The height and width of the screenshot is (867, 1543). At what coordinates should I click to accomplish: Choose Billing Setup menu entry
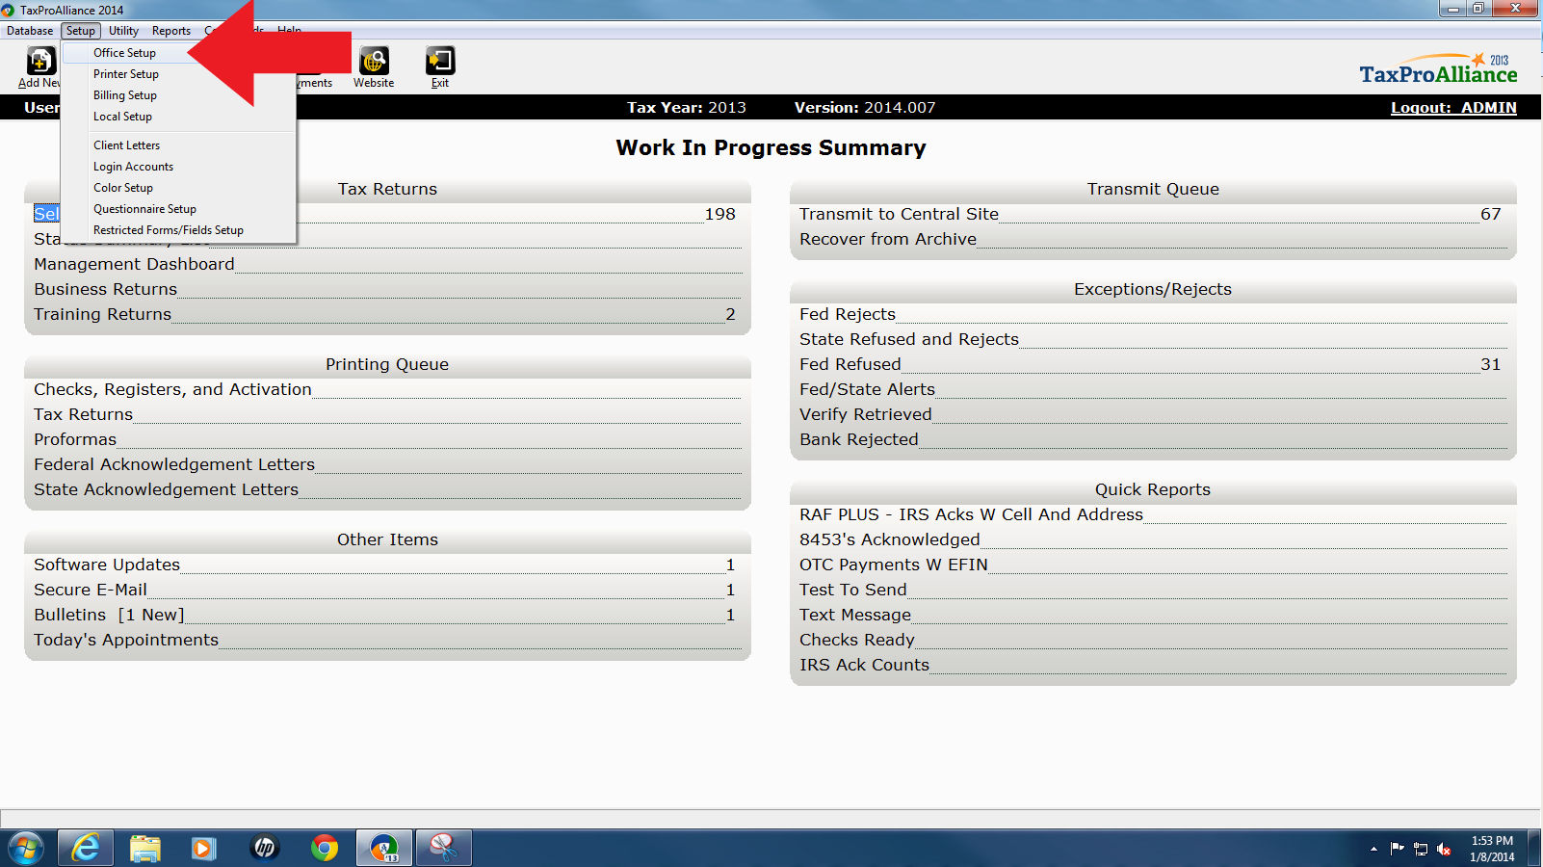pyautogui.click(x=178, y=95)
